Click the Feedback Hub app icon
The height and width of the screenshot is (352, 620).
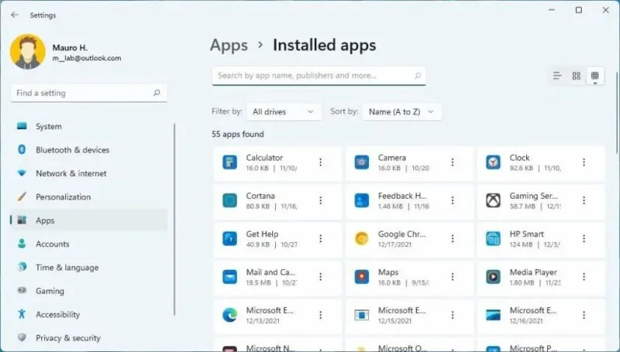point(361,200)
